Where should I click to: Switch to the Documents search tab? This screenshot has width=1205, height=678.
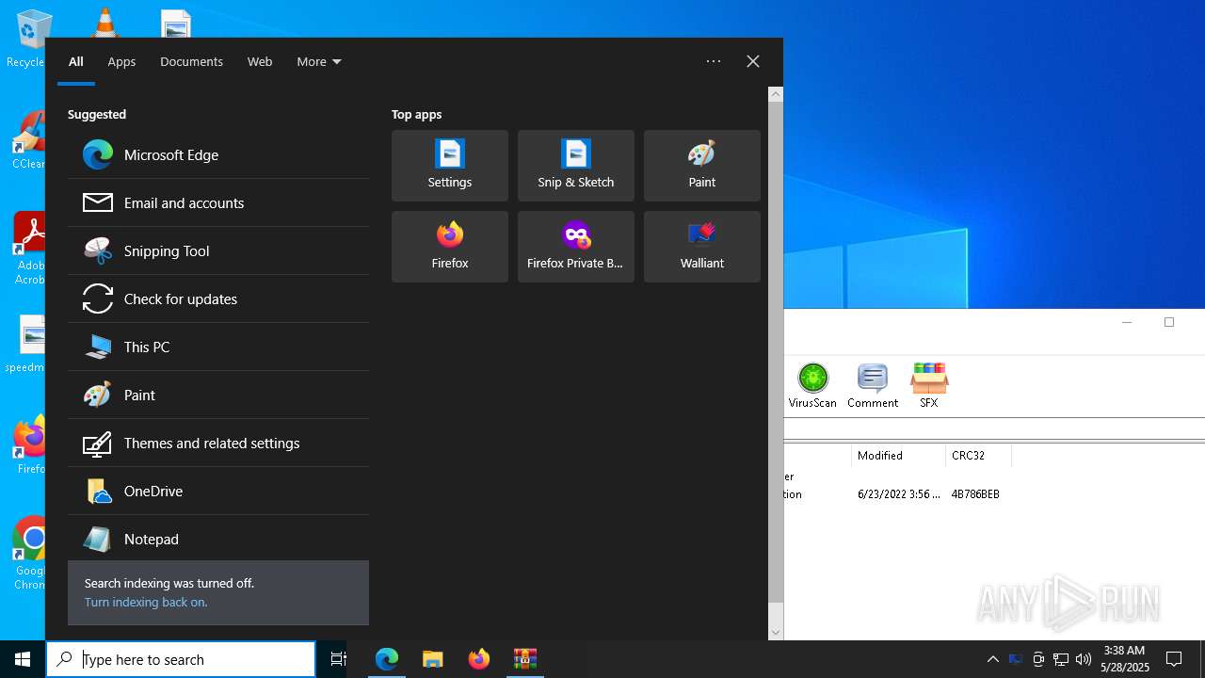191,61
